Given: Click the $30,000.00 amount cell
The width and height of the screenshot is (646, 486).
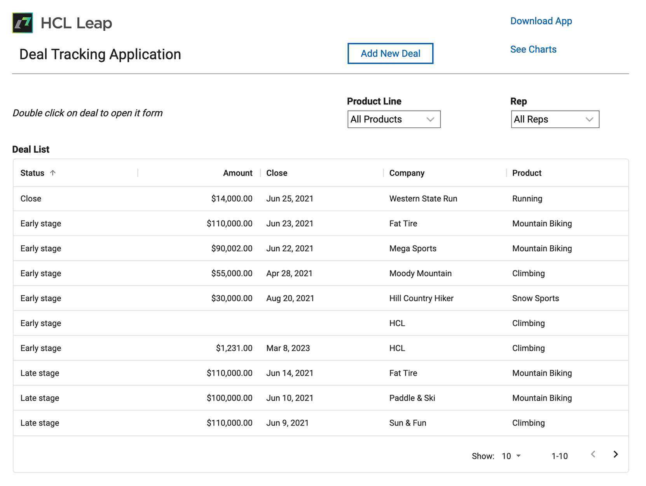Looking at the screenshot, I should pos(232,298).
